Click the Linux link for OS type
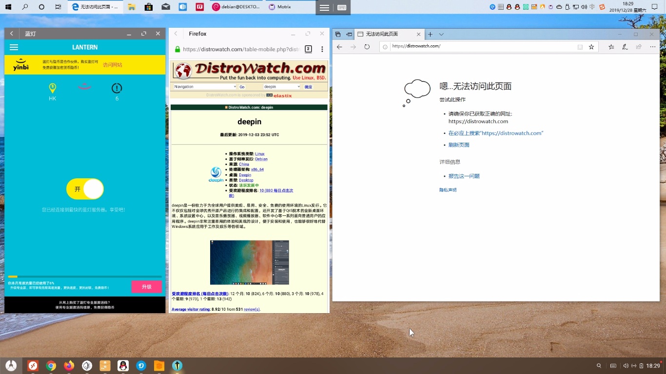The width and height of the screenshot is (666, 374). coord(260,154)
